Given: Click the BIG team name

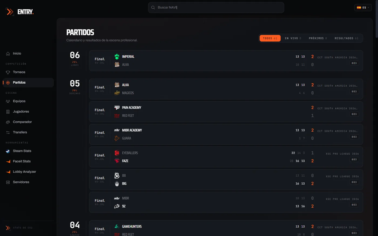Looking at the screenshot, I should click(x=124, y=184).
